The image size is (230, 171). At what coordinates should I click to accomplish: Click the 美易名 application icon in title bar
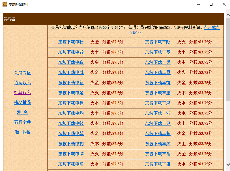coord(5,4)
